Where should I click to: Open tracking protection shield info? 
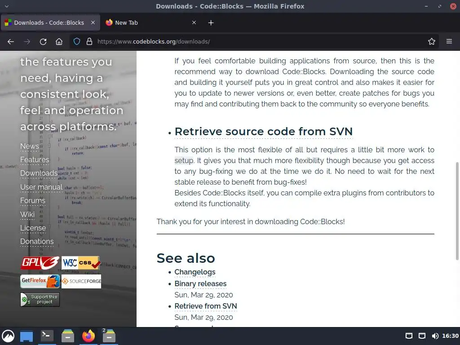click(x=76, y=41)
